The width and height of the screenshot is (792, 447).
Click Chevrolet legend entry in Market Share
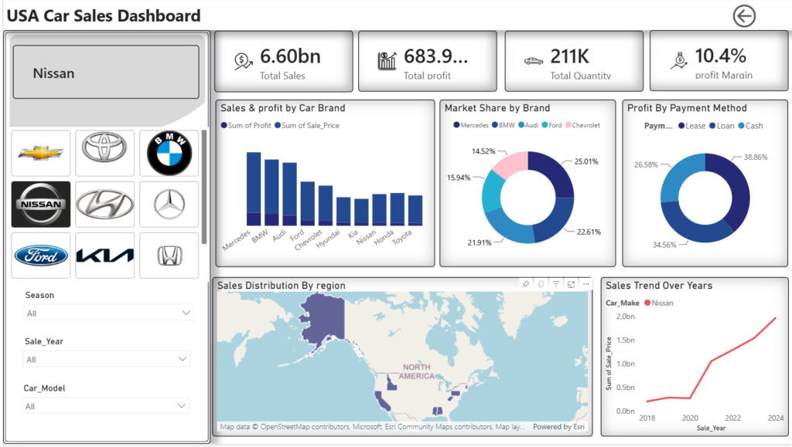[x=582, y=125]
